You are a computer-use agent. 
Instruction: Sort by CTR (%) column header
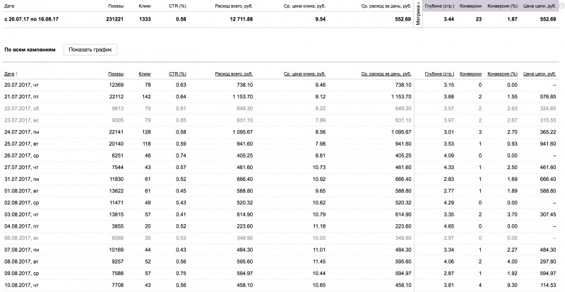[177, 74]
